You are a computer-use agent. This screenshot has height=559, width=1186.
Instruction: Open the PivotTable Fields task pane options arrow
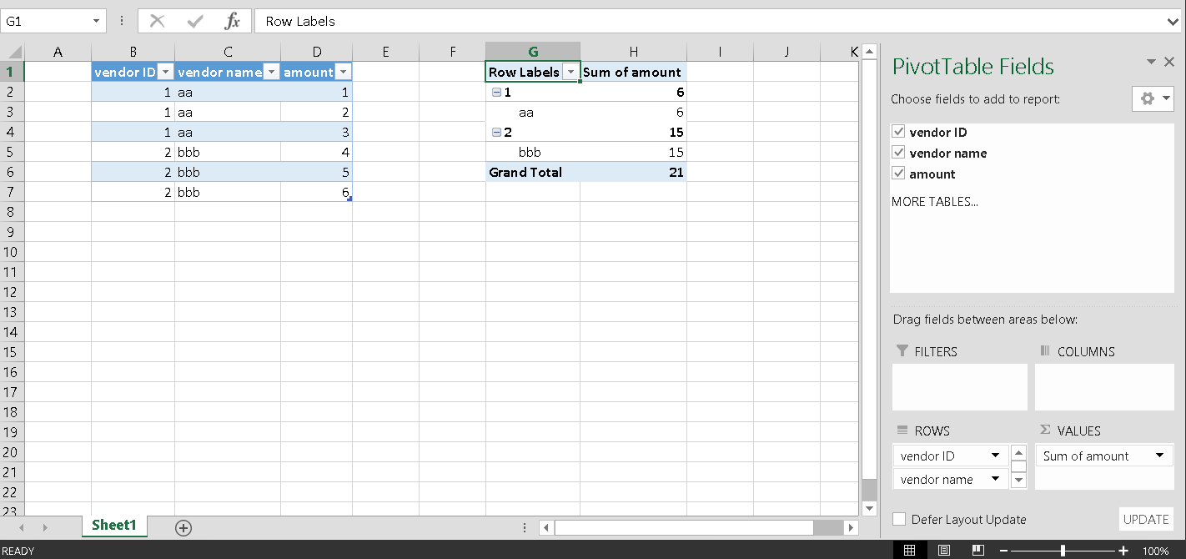(x=1151, y=62)
